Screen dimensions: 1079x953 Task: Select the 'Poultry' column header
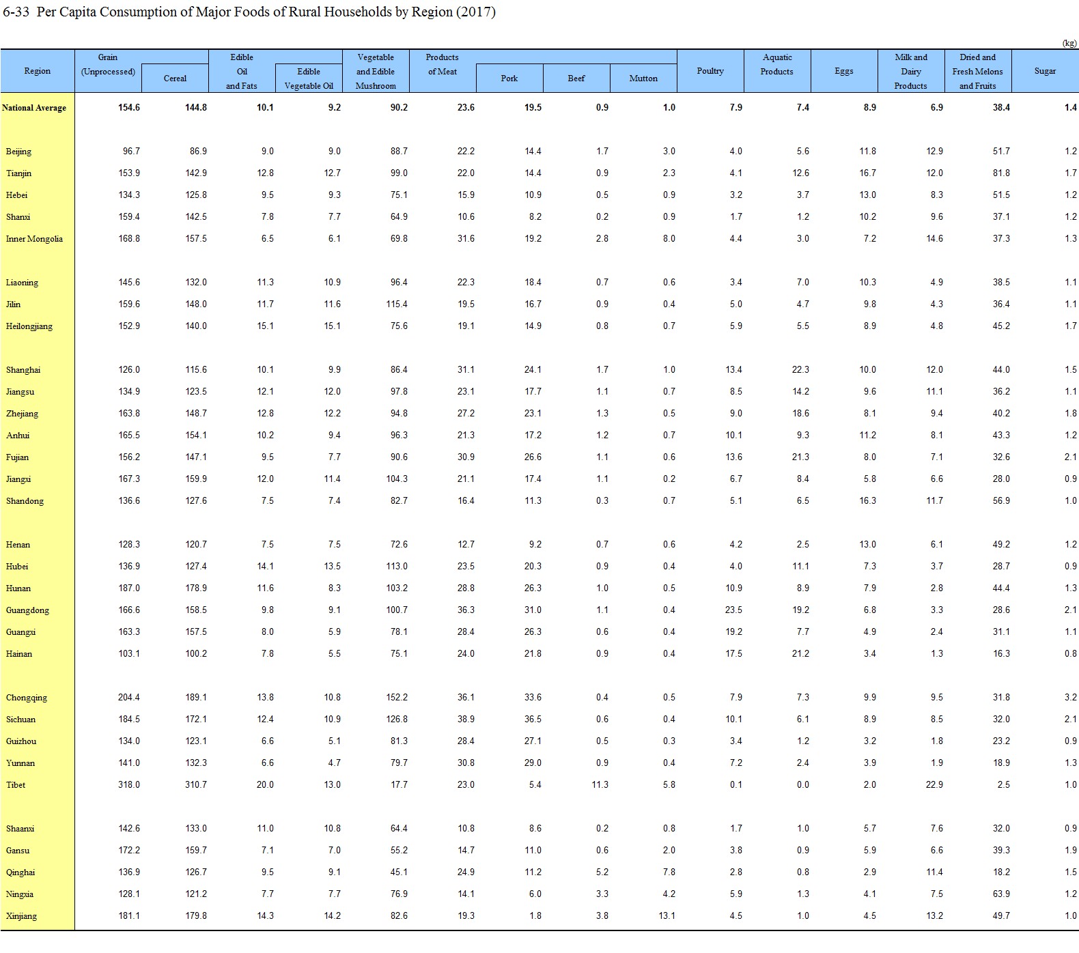click(710, 71)
